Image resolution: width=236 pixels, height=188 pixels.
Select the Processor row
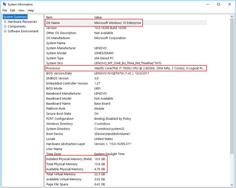[x=126, y=68]
